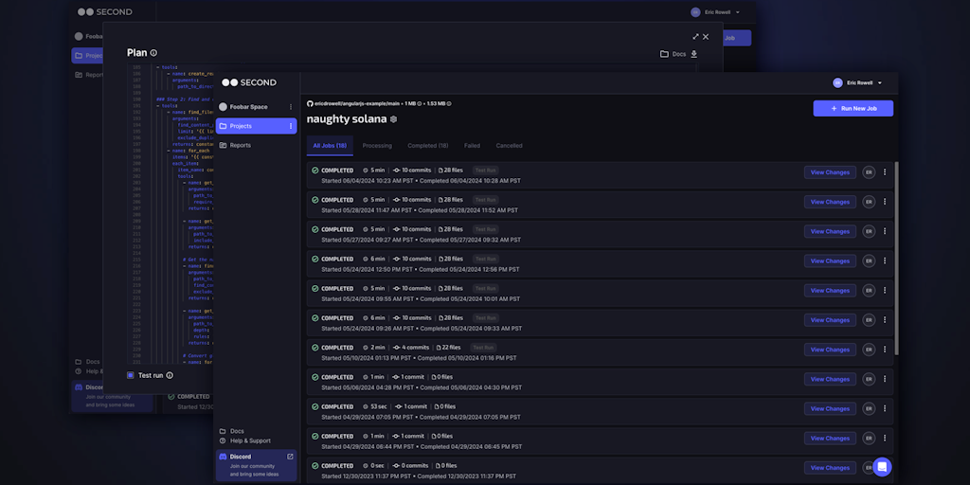Open the chat bubble widget in the corner

coord(882,466)
